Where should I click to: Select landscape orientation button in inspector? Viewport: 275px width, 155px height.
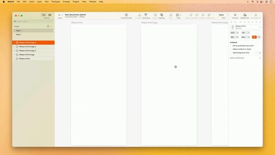click(x=259, y=37)
